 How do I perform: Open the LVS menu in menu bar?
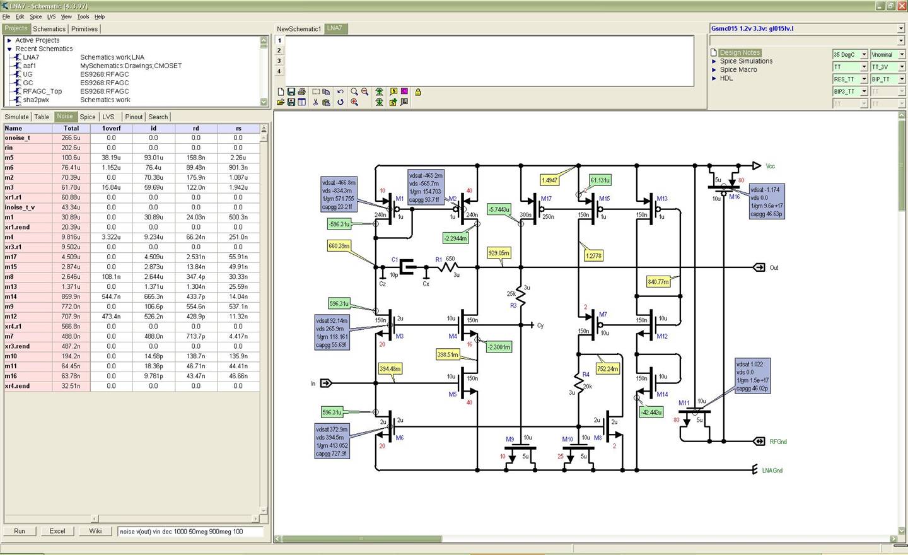tap(51, 16)
